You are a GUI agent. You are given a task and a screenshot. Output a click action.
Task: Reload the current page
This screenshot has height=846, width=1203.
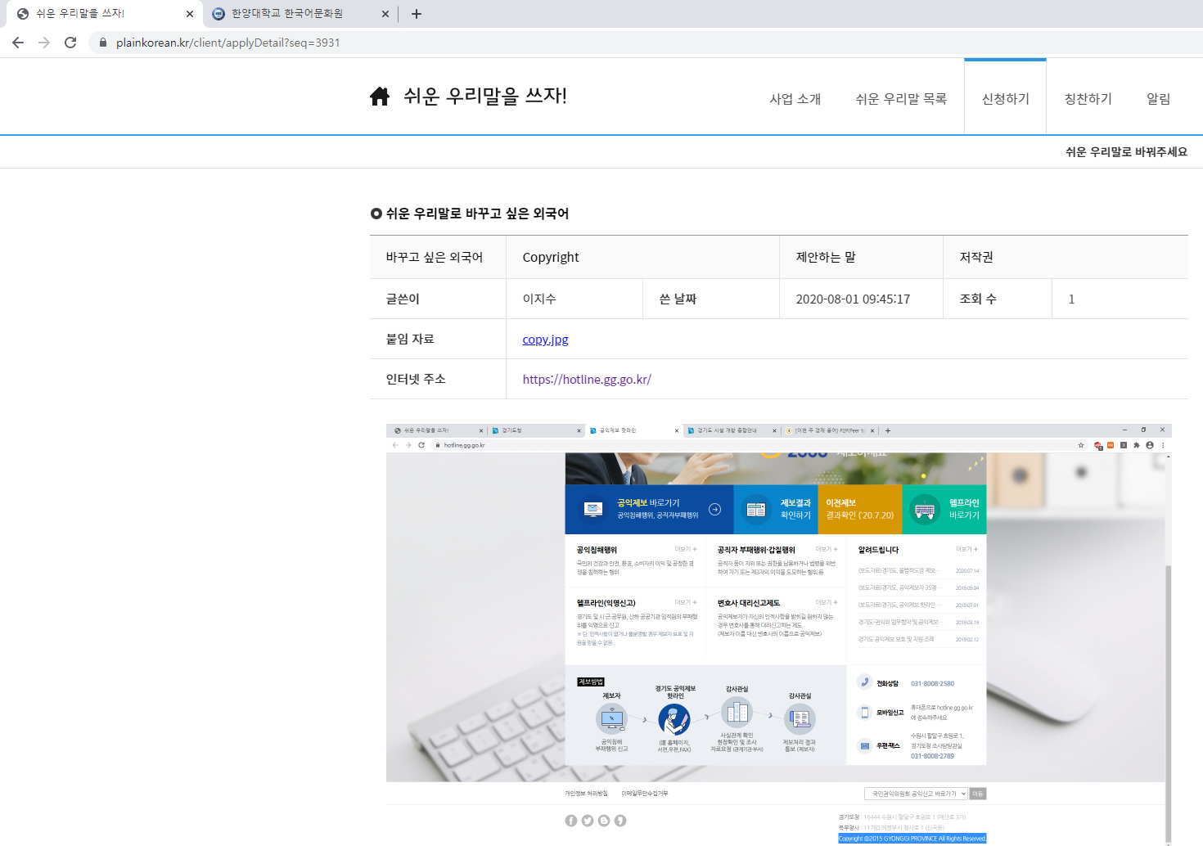70,43
